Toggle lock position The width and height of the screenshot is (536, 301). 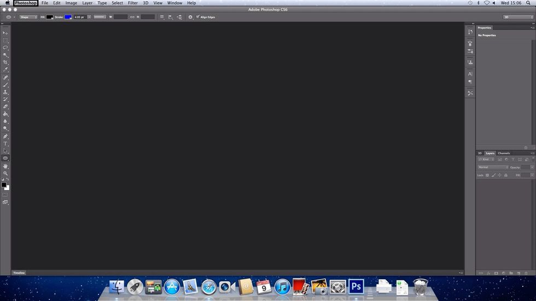tap(499, 175)
